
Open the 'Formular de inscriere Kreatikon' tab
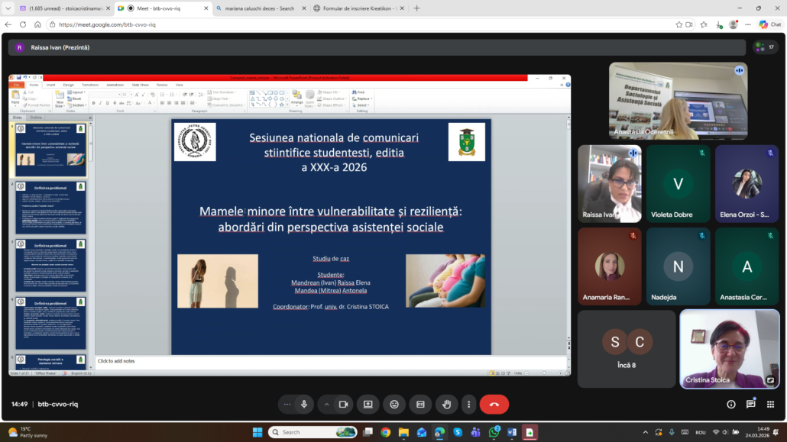(x=359, y=8)
